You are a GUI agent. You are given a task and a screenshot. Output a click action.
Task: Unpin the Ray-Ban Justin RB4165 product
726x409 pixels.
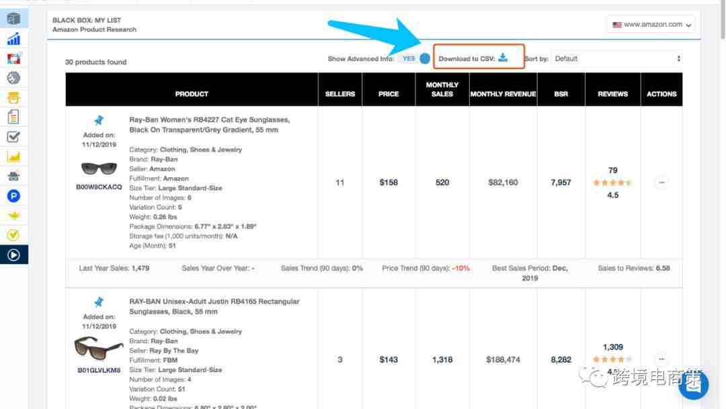(x=99, y=303)
